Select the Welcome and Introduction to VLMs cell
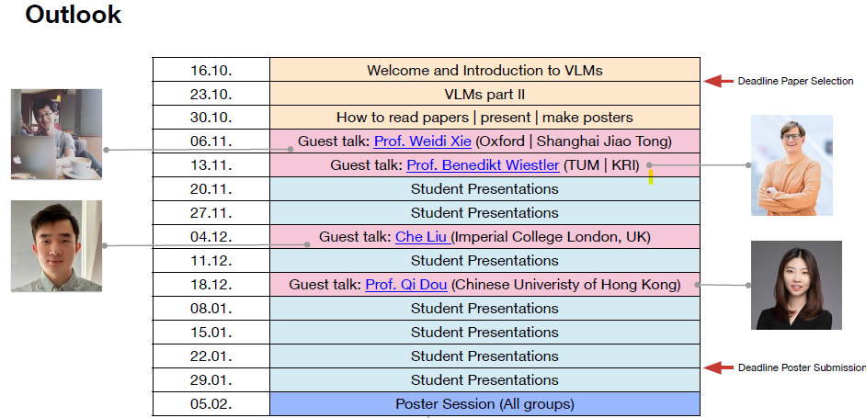This screenshot has width=866, height=418. [484, 70]
